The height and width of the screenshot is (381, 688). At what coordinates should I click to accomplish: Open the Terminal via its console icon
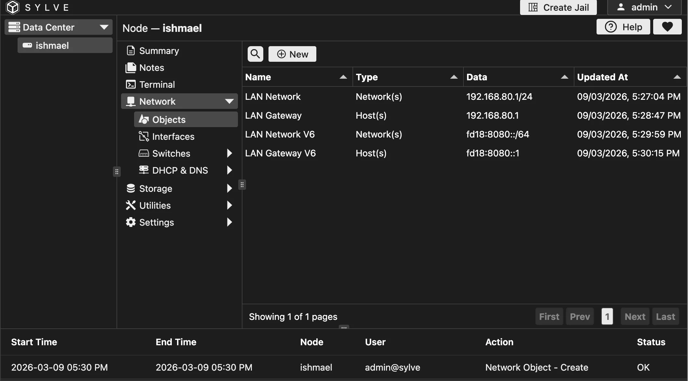[131, 84]
